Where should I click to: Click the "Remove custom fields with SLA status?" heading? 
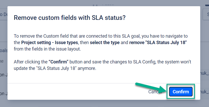69,18
